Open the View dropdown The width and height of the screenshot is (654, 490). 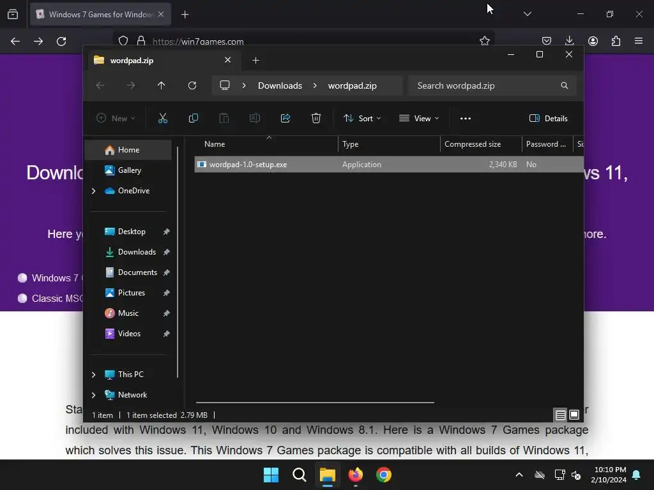[x=419, y=118]
